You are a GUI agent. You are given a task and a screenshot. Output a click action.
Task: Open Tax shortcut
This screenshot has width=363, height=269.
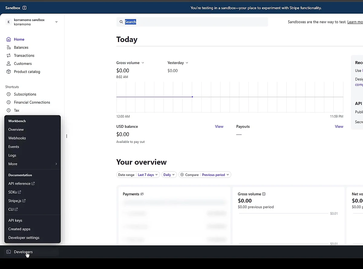click(17, 110)
